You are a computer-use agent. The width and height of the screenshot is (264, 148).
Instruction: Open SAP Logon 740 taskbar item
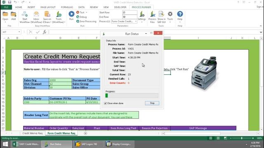point(88,144)
